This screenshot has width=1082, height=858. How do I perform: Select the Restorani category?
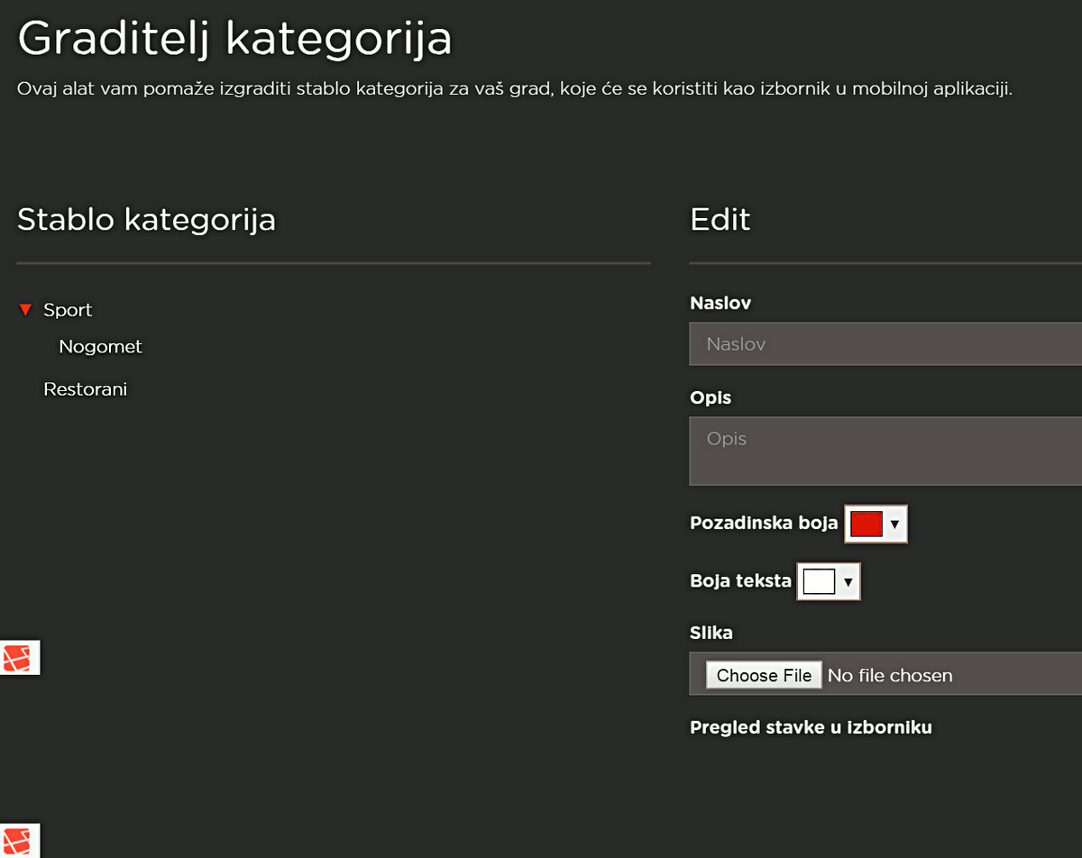tap(85, 389)
